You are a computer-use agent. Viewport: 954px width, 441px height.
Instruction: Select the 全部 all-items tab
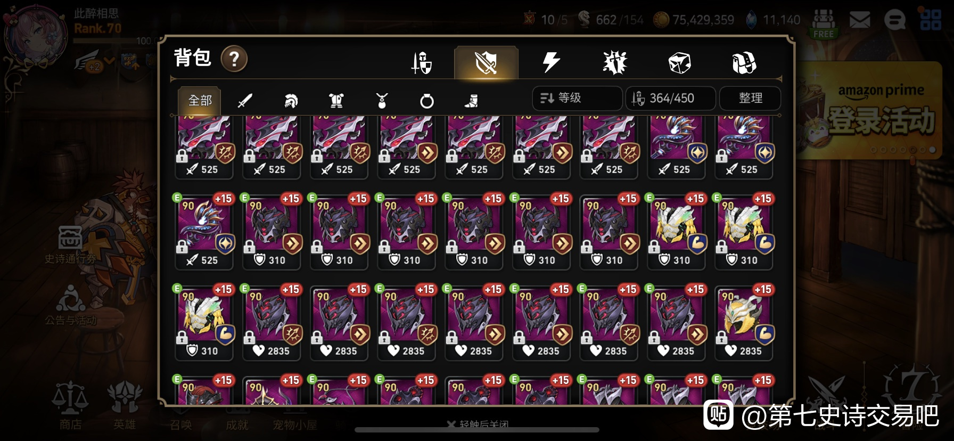tap(200, 100)
